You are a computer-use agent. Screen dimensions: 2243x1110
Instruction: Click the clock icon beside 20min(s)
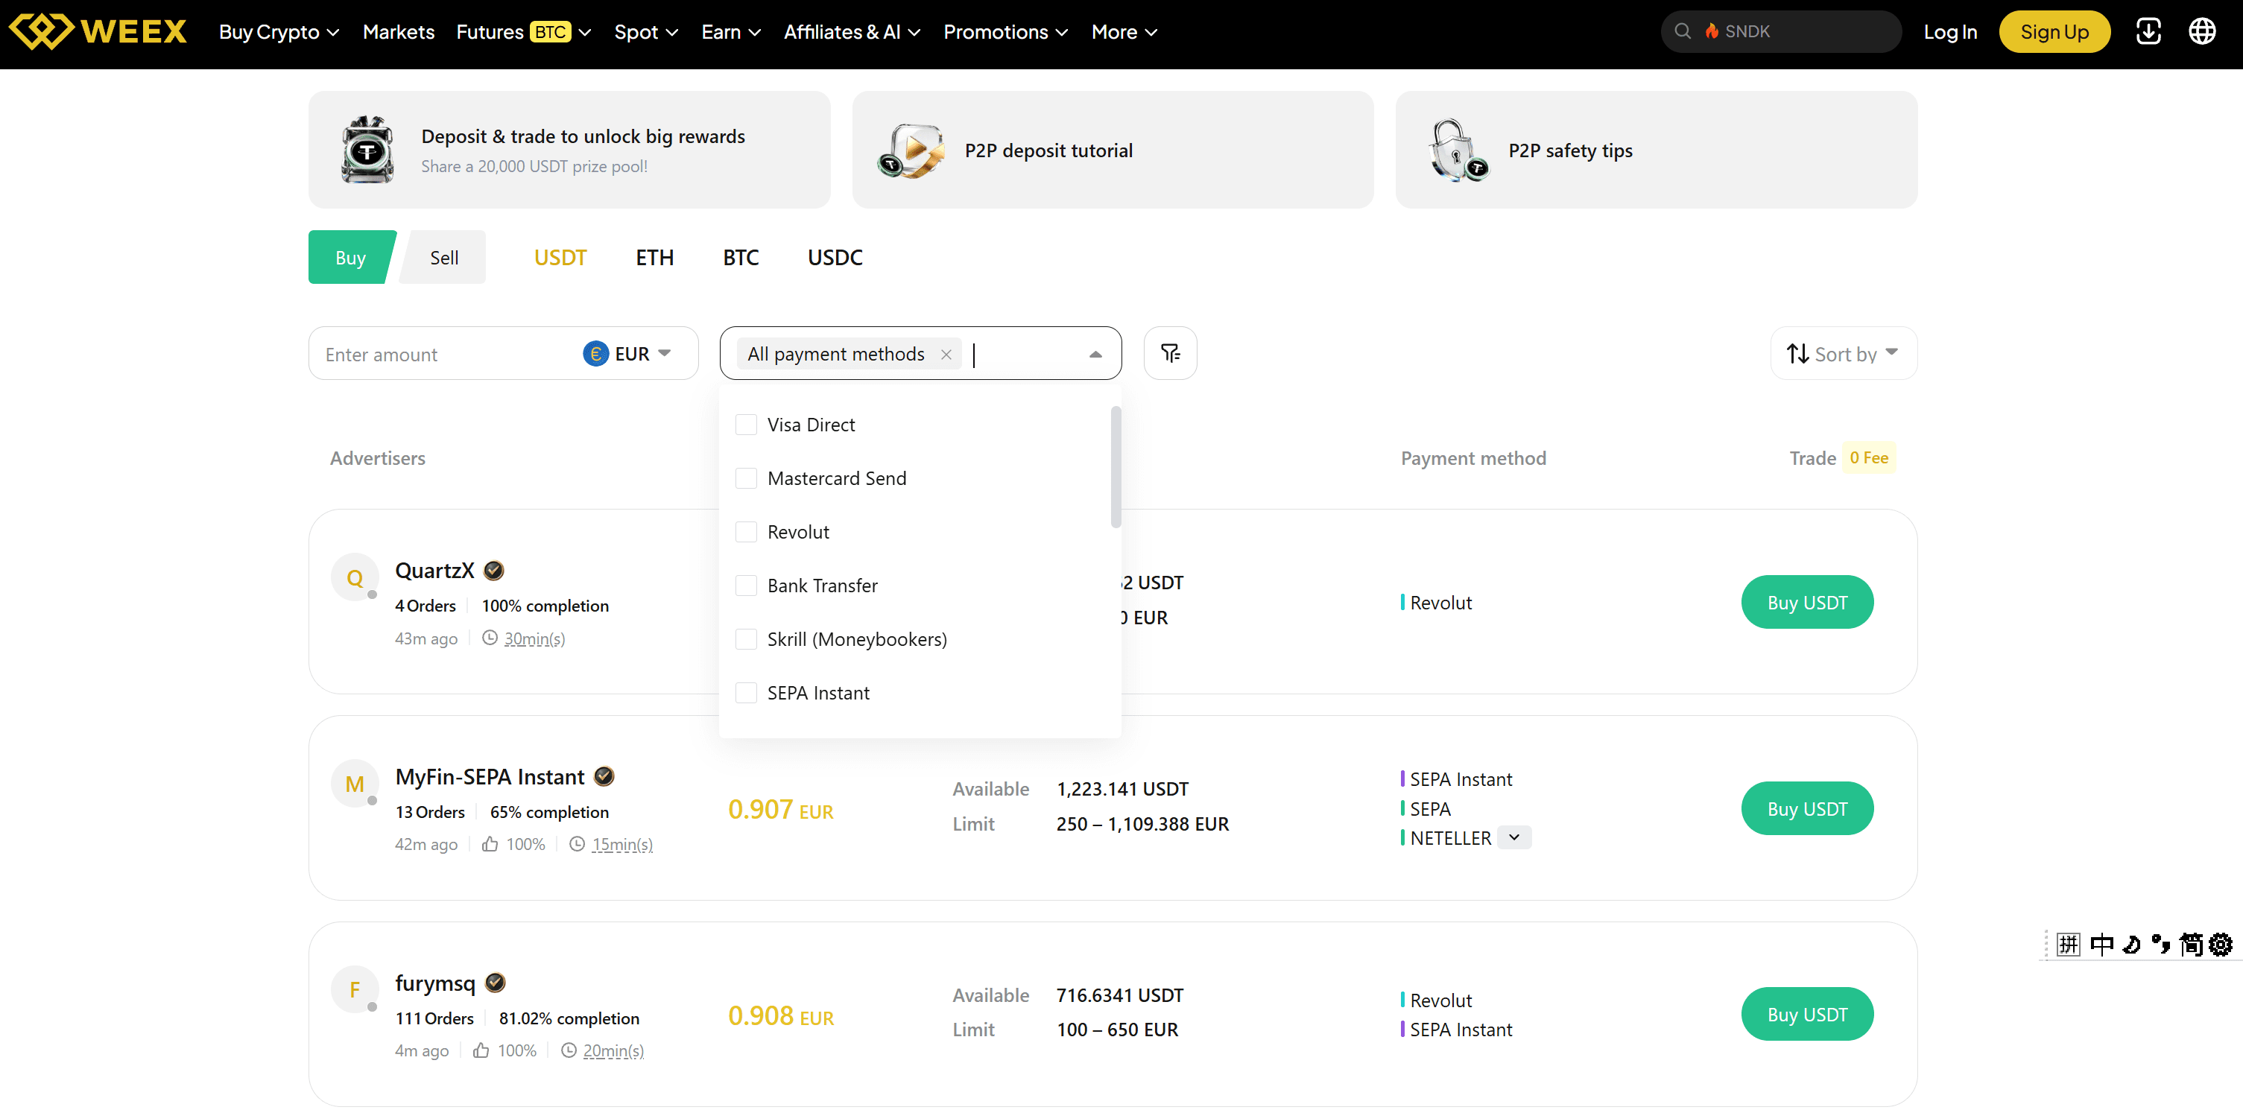(x=569, y=1050)
